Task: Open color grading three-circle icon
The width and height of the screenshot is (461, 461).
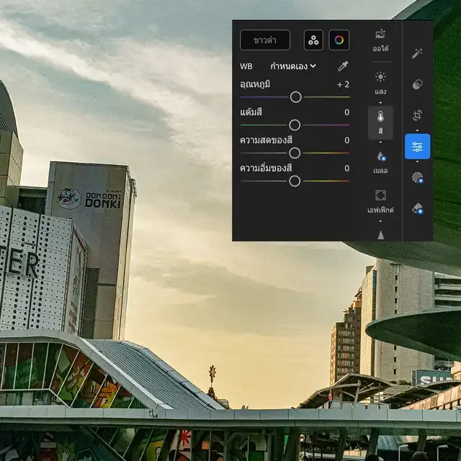Action: pos(313,40)
